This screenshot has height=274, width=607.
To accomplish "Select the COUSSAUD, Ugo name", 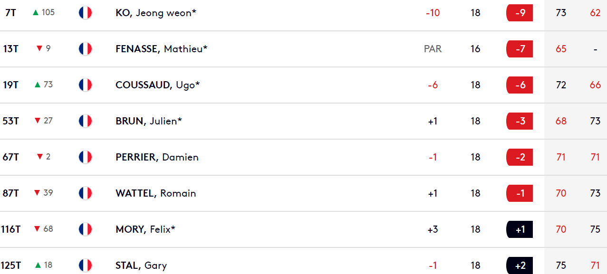I will coord(158,85).
